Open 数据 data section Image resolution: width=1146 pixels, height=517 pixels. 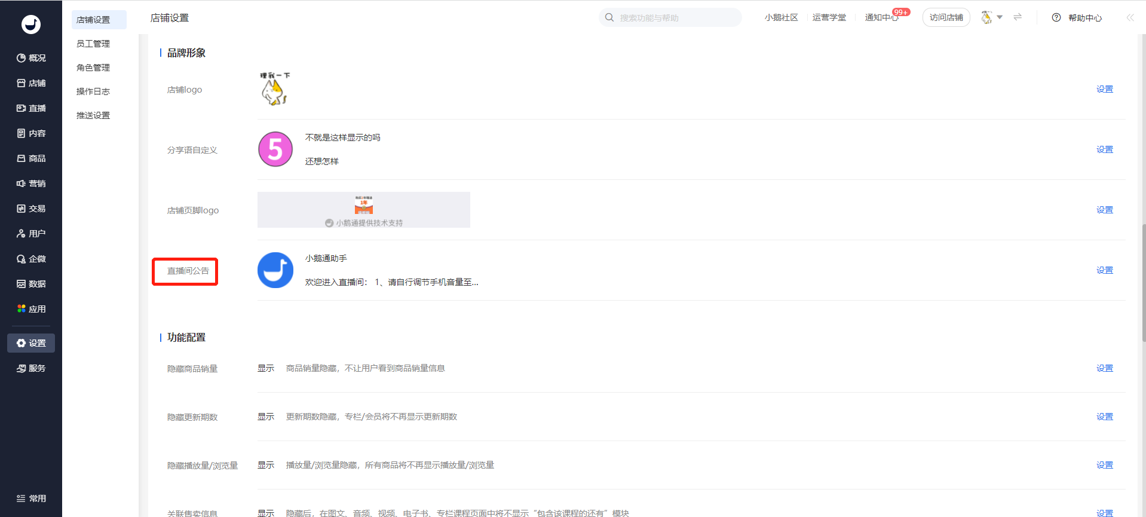31,284
